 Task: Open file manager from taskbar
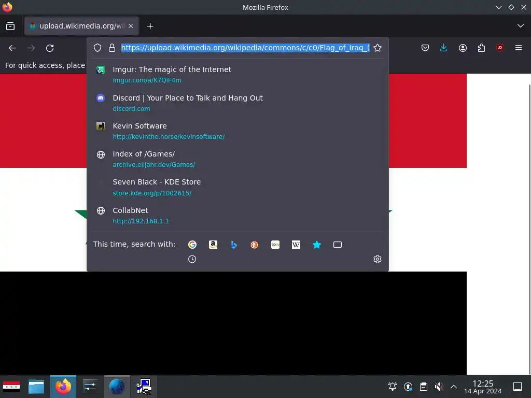[x=36, y=387]
